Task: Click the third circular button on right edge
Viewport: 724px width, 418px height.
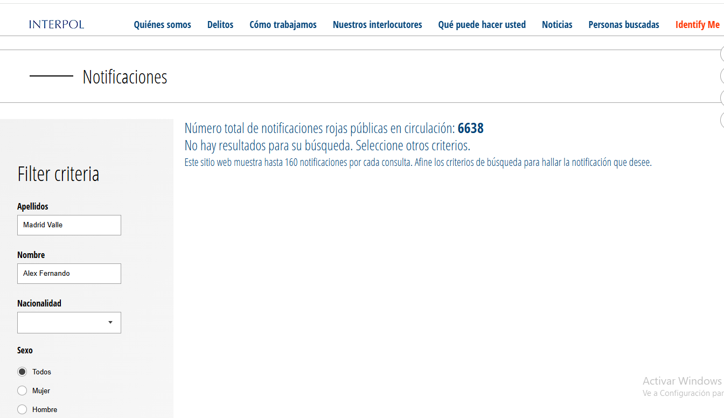Action: click(722, 98)
